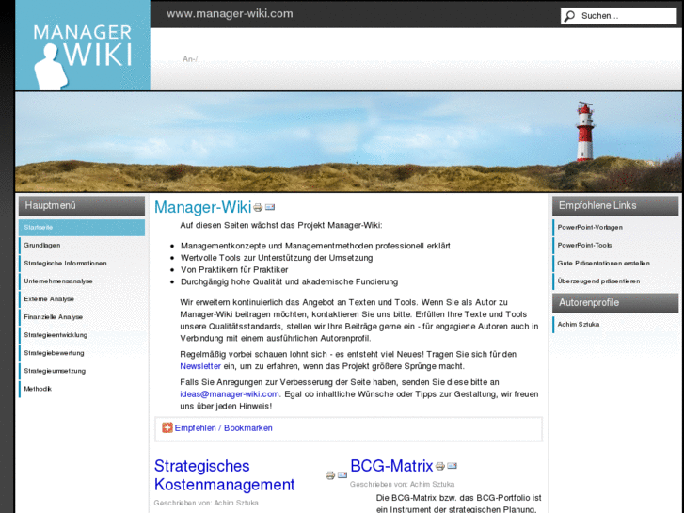Follow the Newsletter link
The image size is (684, 513).
pos(200,366)
